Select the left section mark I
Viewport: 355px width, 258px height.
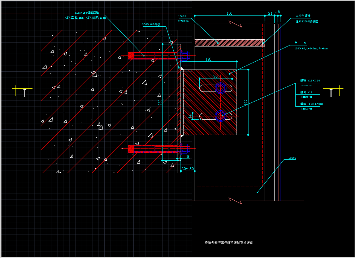point(25,93)
